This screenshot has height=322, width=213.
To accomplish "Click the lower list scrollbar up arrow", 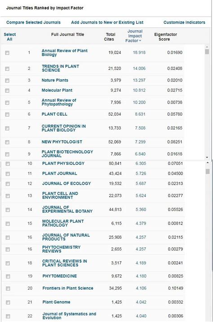I will click(208, 163).
